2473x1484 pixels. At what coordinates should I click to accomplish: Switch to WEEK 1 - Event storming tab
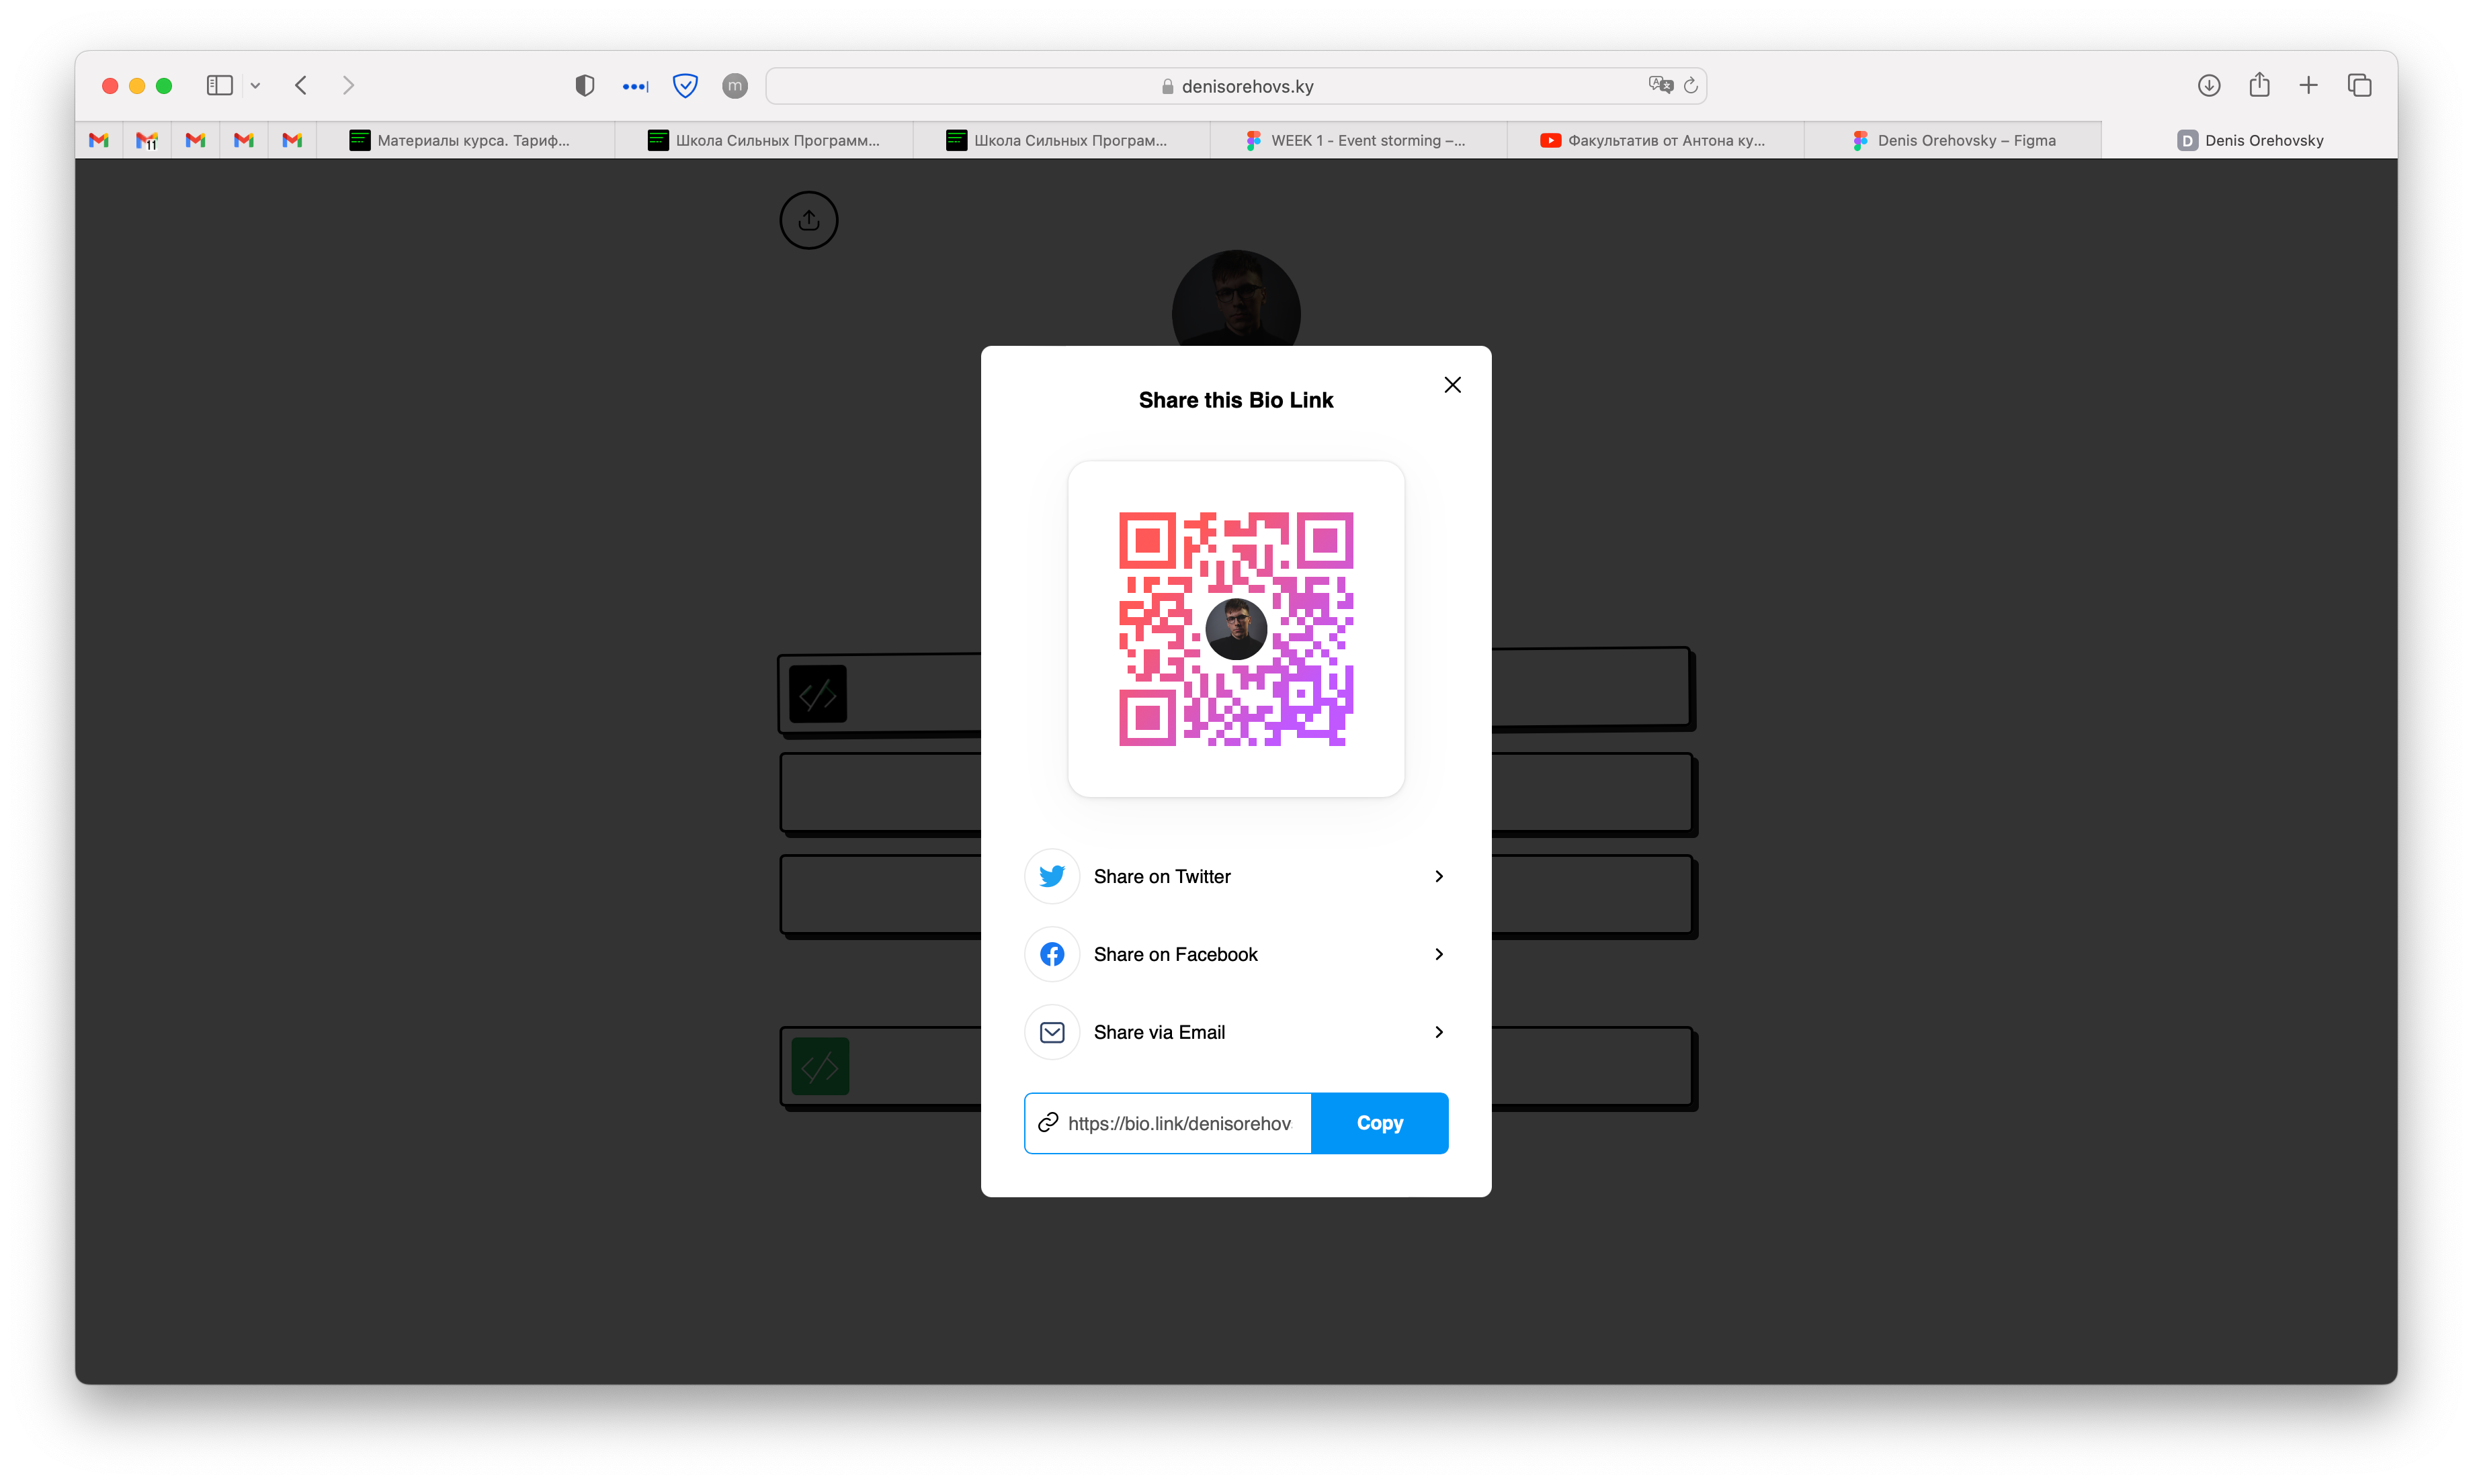click(x=1359, y=140)
